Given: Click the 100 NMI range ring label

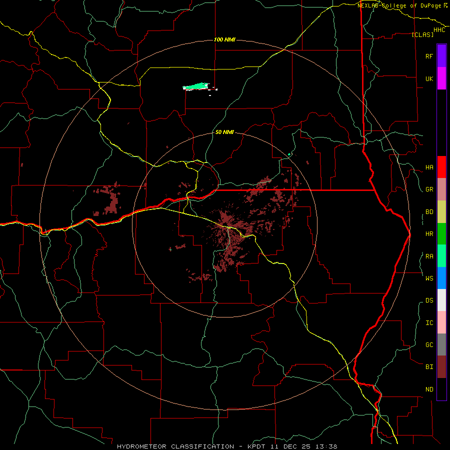Looking at the screenshot, I should [x=224, y=39].
